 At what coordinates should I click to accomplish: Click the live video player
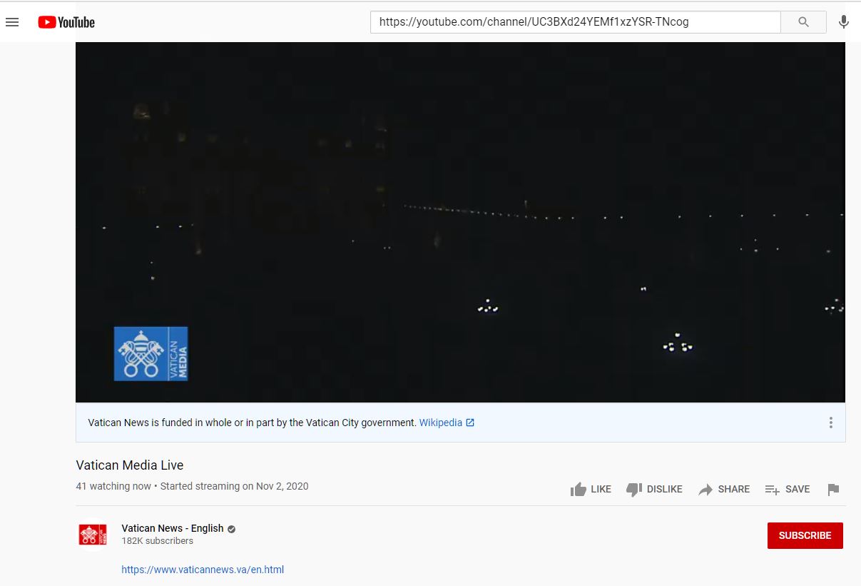pos(460,222)
